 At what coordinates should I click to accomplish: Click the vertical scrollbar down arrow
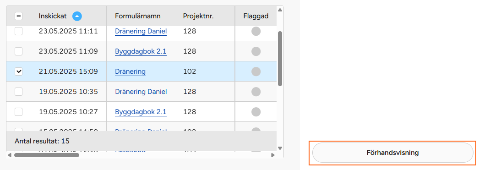280,148
